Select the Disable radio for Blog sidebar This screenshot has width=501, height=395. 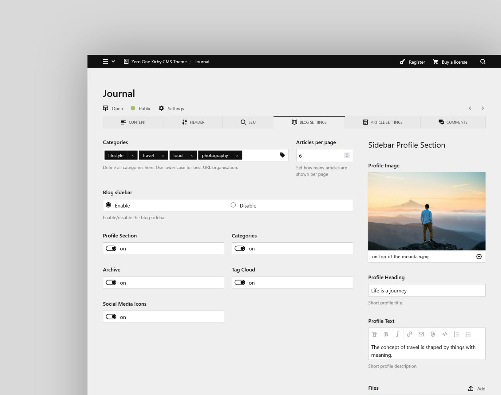tap(233, 205)
